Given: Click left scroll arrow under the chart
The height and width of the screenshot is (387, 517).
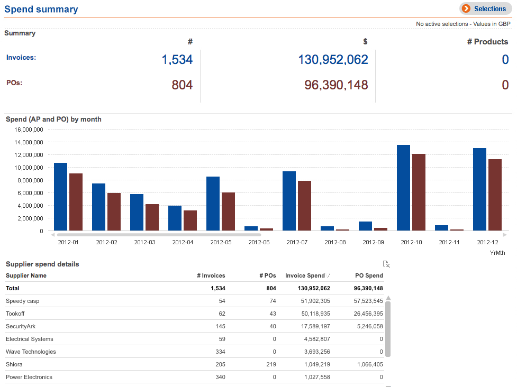Looking at the screenshot, I should pyautogui.click(x=52, y=234).
